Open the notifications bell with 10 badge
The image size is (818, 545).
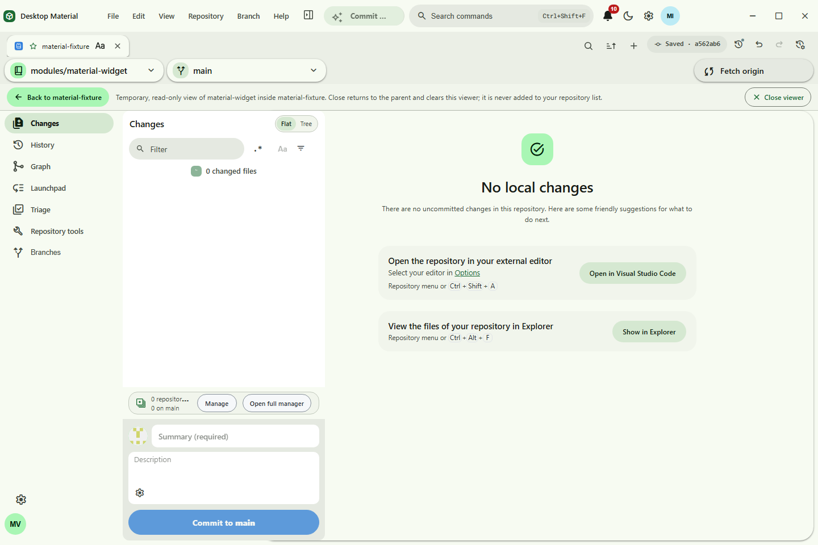(608, 16)
